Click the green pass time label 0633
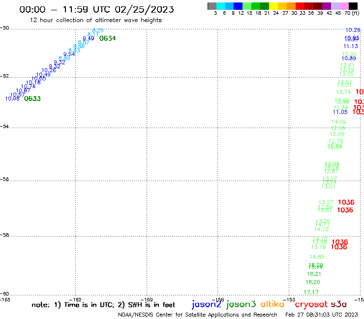 pyautogui.click(x=32, y=99)
